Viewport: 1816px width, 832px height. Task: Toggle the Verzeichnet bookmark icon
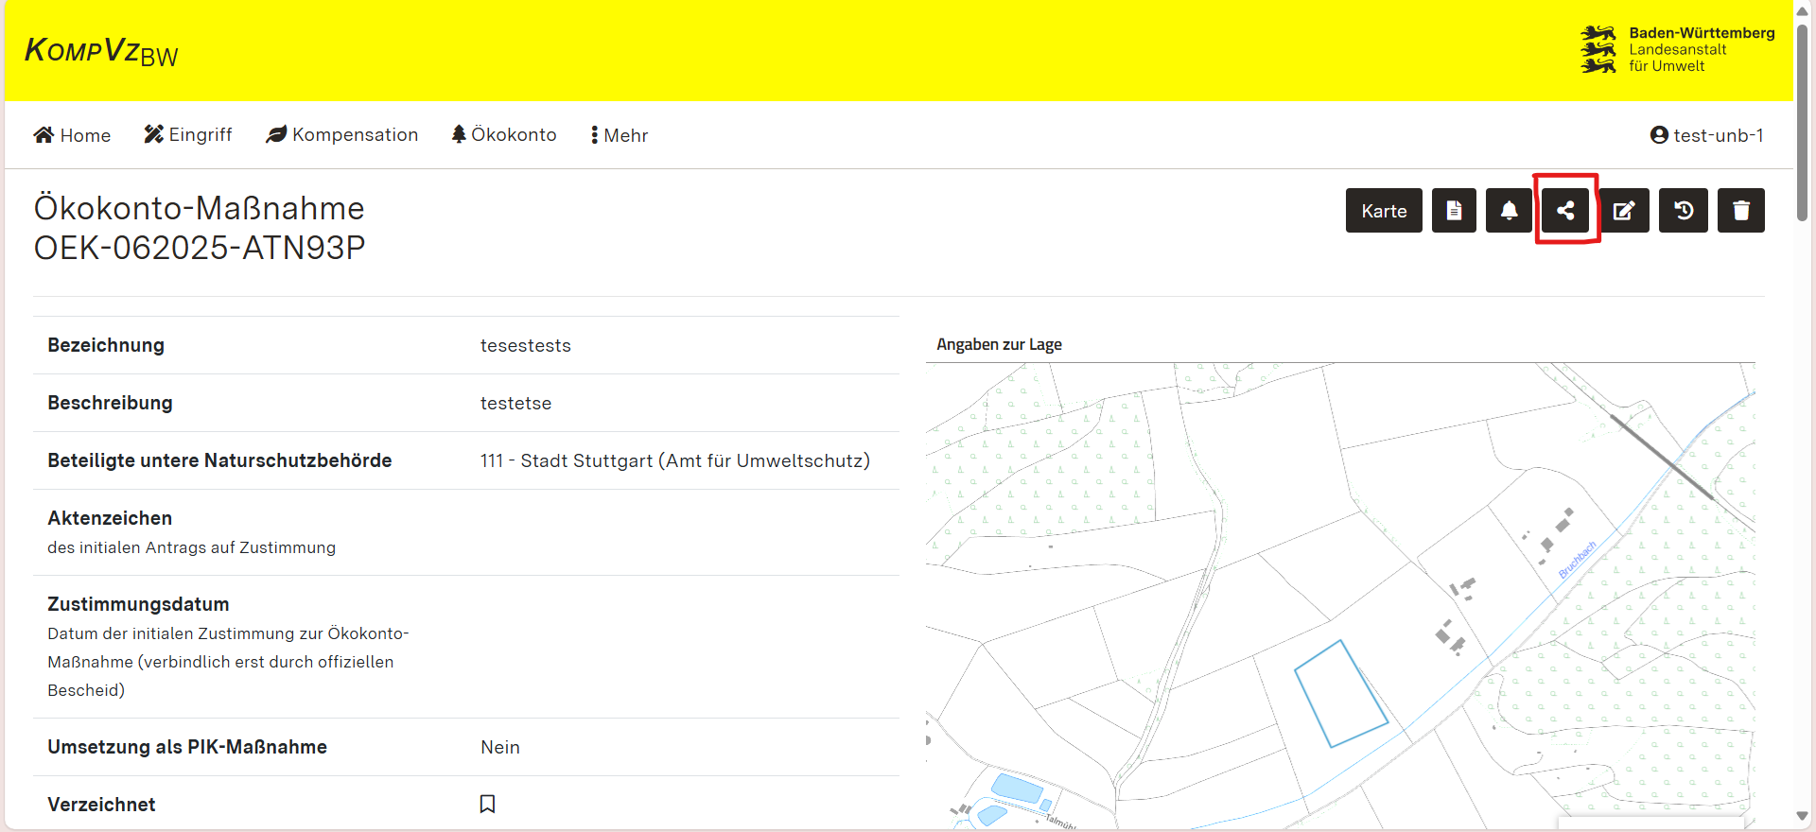487,804
